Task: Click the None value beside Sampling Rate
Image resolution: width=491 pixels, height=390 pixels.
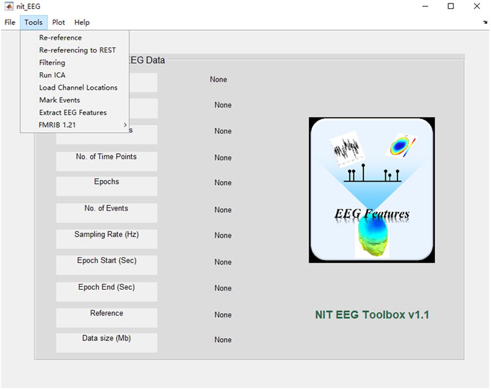Action: [223, 236]
